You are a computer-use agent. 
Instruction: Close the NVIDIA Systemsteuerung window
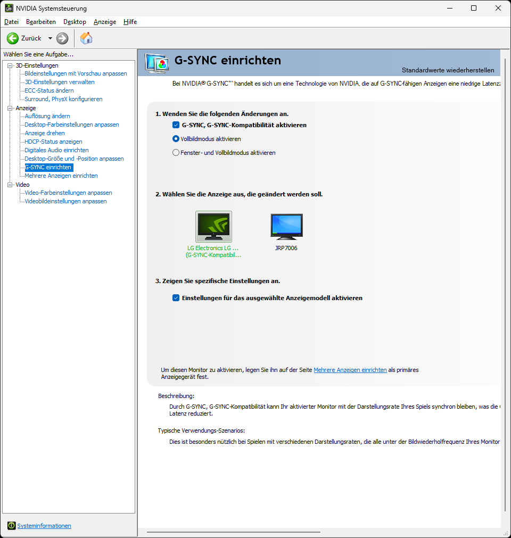click(x=498, y=8)
